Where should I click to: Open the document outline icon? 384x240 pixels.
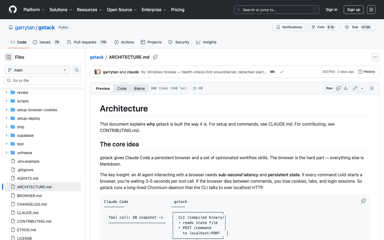click(371, 88)
